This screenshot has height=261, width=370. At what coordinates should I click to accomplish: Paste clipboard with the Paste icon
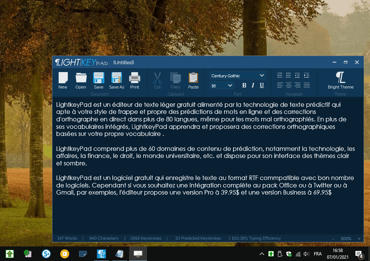[x=193, y=80]
